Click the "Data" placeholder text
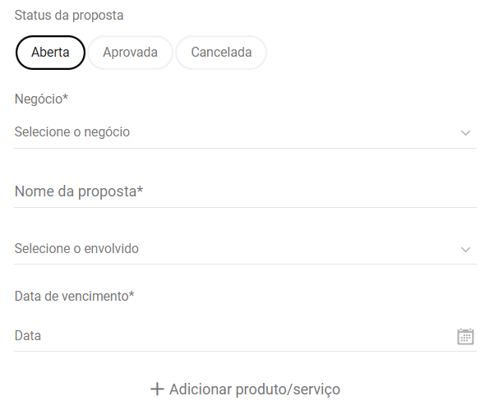Image resolution: width=499 pixels, height=410 pixels. click(28, 336)
